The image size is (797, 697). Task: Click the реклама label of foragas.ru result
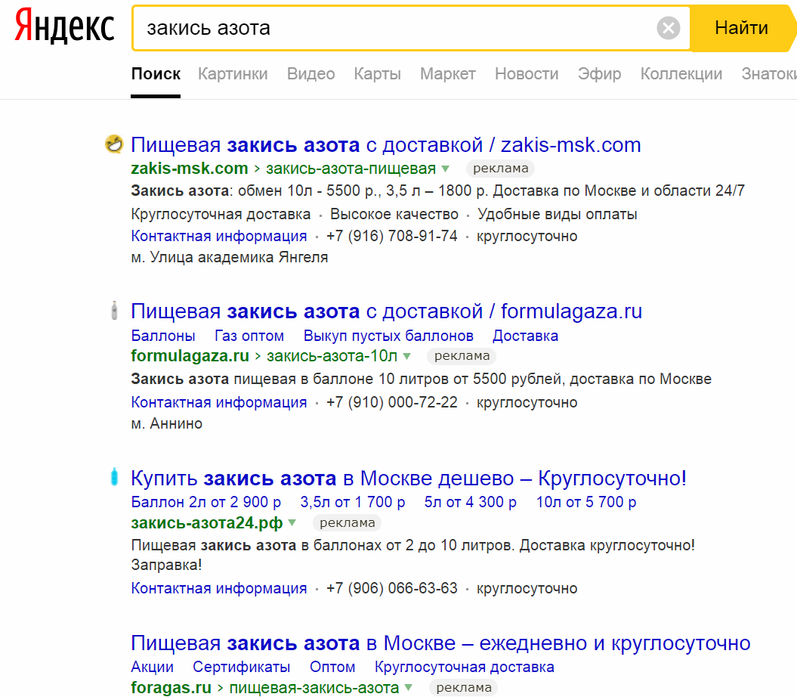(x=464, y=688)
